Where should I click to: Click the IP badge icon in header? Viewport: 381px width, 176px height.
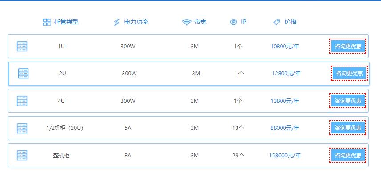(x=233, y=22)
